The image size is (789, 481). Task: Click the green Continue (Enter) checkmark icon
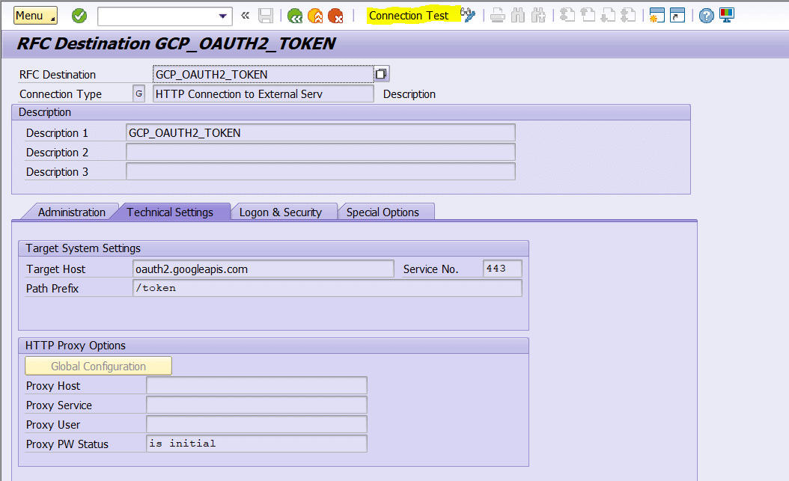click(79, 15)
